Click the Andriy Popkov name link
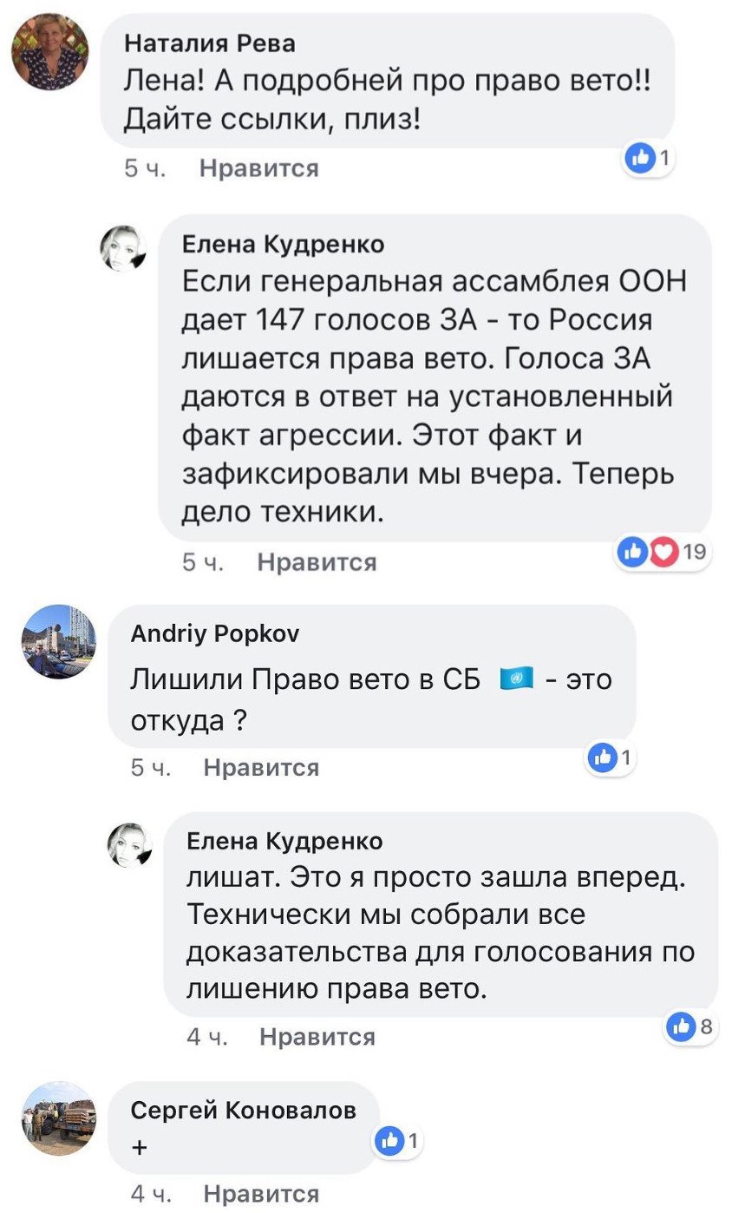 (x=214, y=635)
